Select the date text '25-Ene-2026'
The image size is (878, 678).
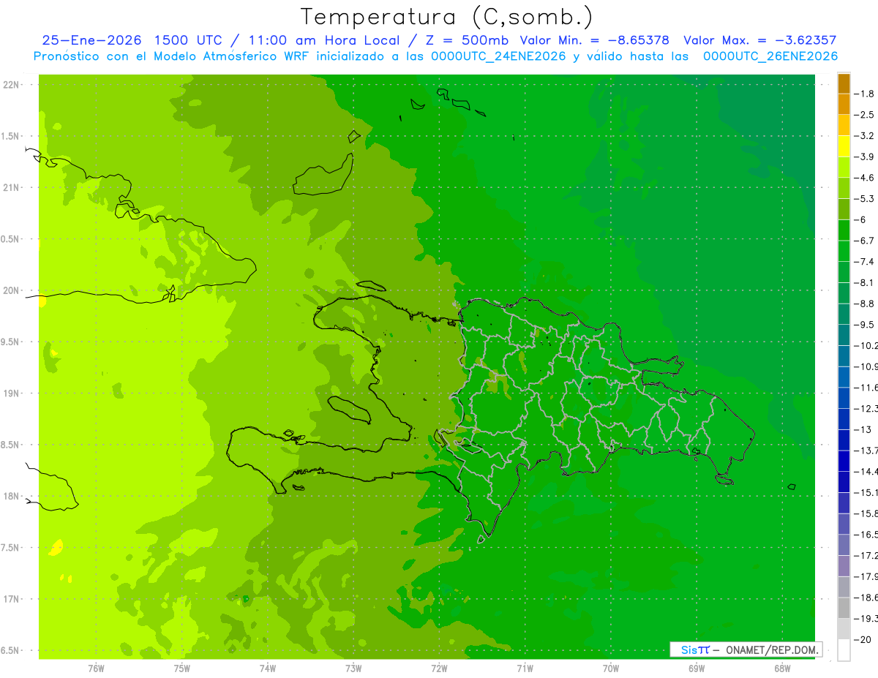[91, 41]
